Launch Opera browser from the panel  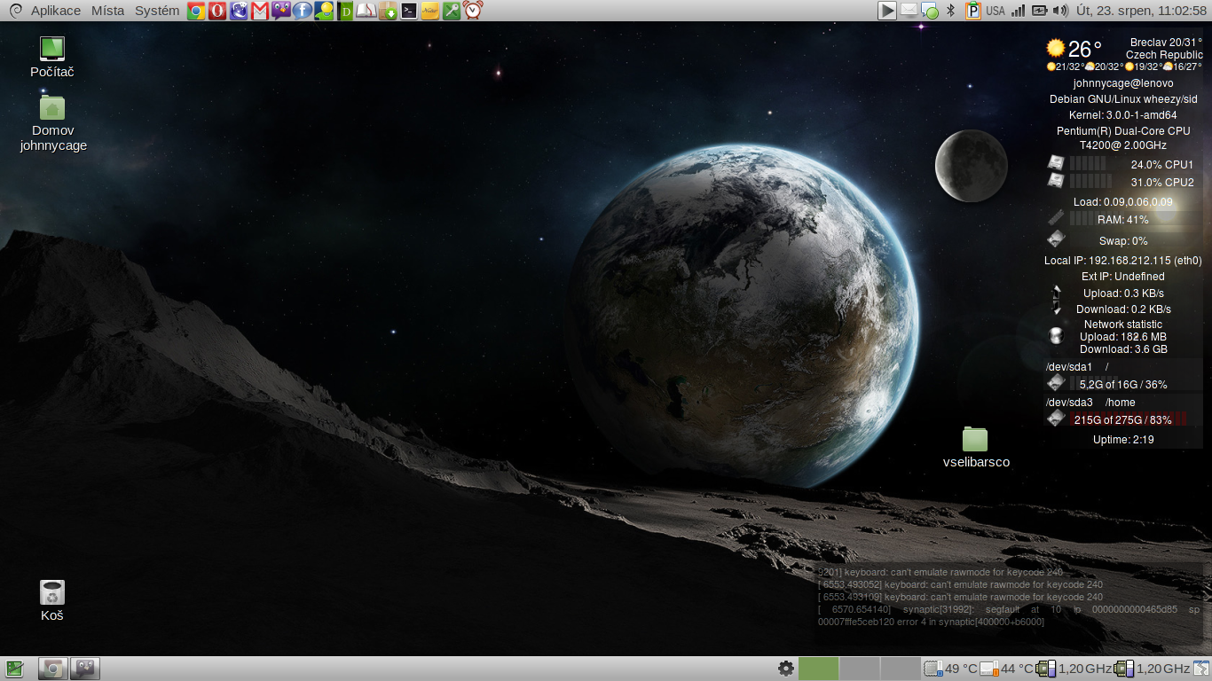[217, 11]
